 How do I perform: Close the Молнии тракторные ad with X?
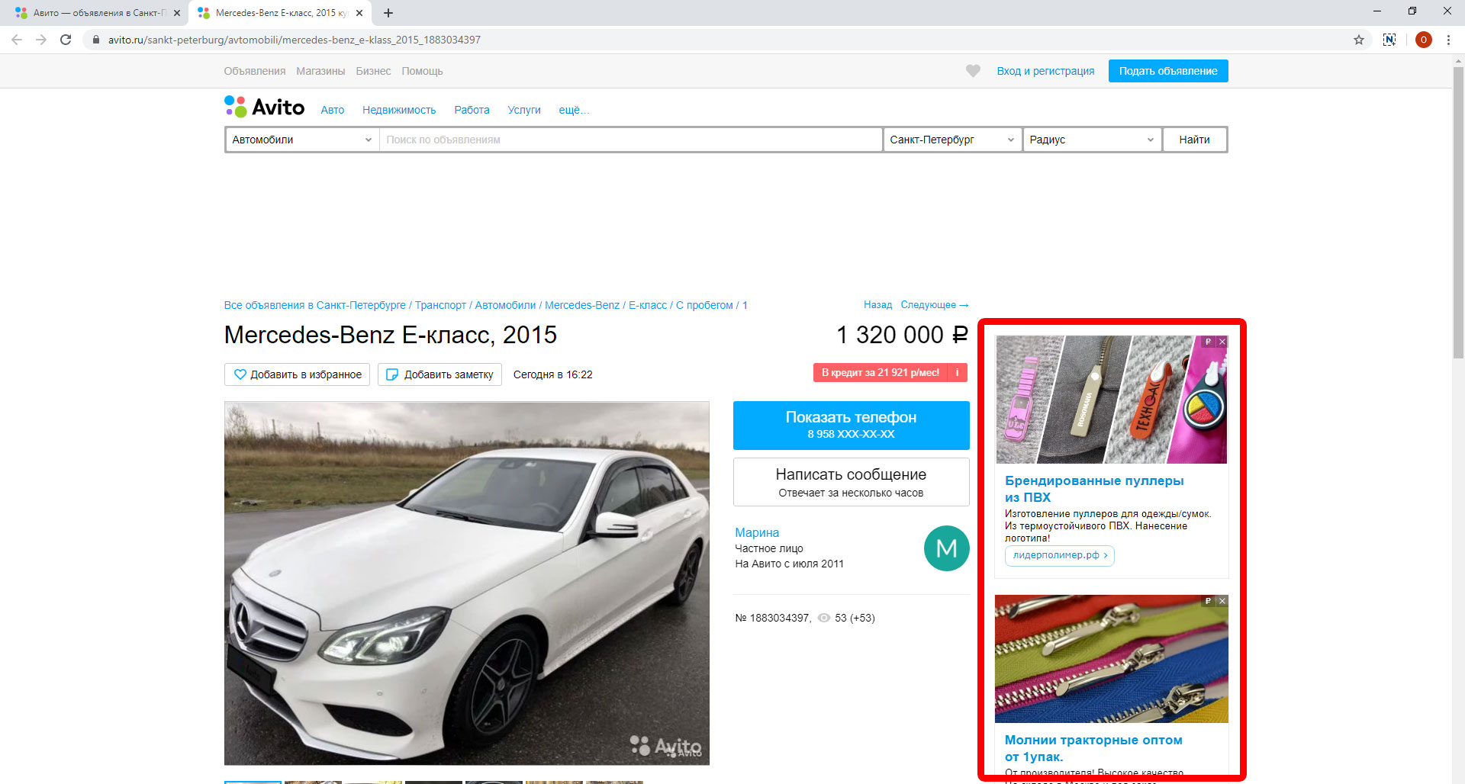pyautogui.click(x=1222, y=601)
